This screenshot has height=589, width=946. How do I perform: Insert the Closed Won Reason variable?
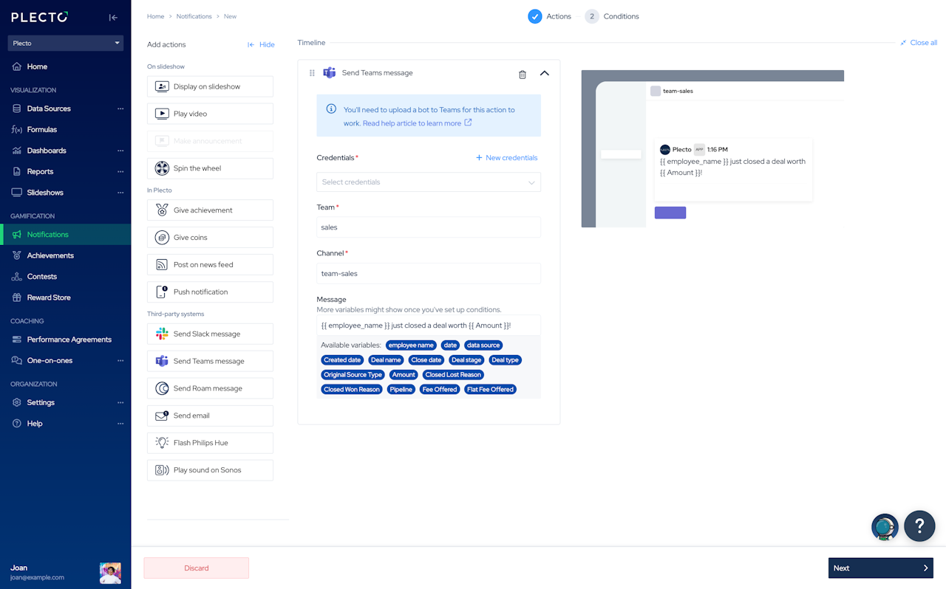352,390
